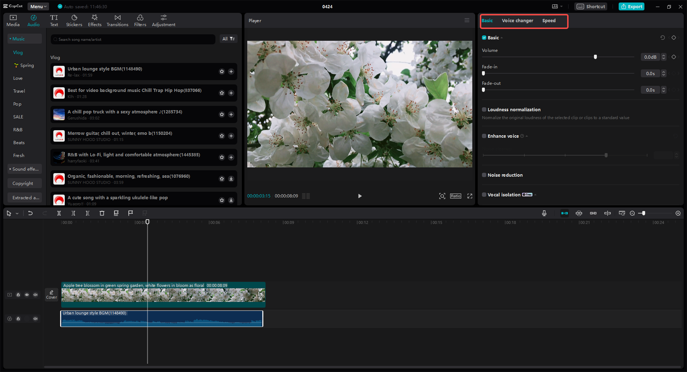Open the Media panel
This screenshot has height=372, width=687.
pyautogui.click(x=13, y=21)
